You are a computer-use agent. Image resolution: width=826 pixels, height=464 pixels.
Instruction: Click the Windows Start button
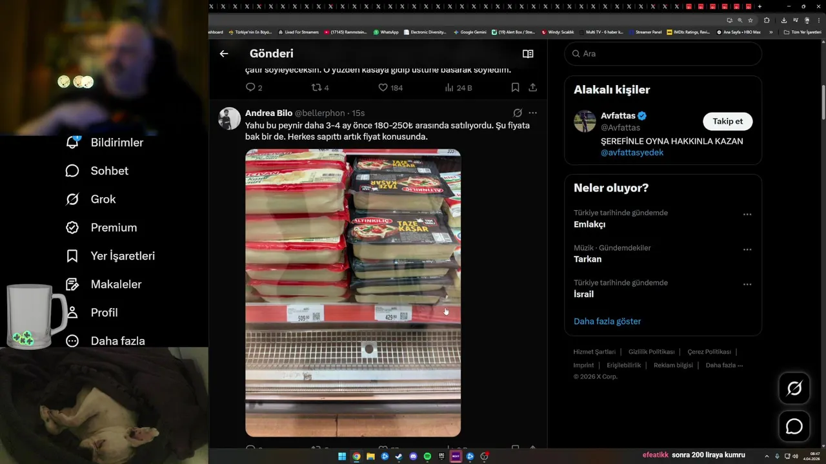coord(342,456)
